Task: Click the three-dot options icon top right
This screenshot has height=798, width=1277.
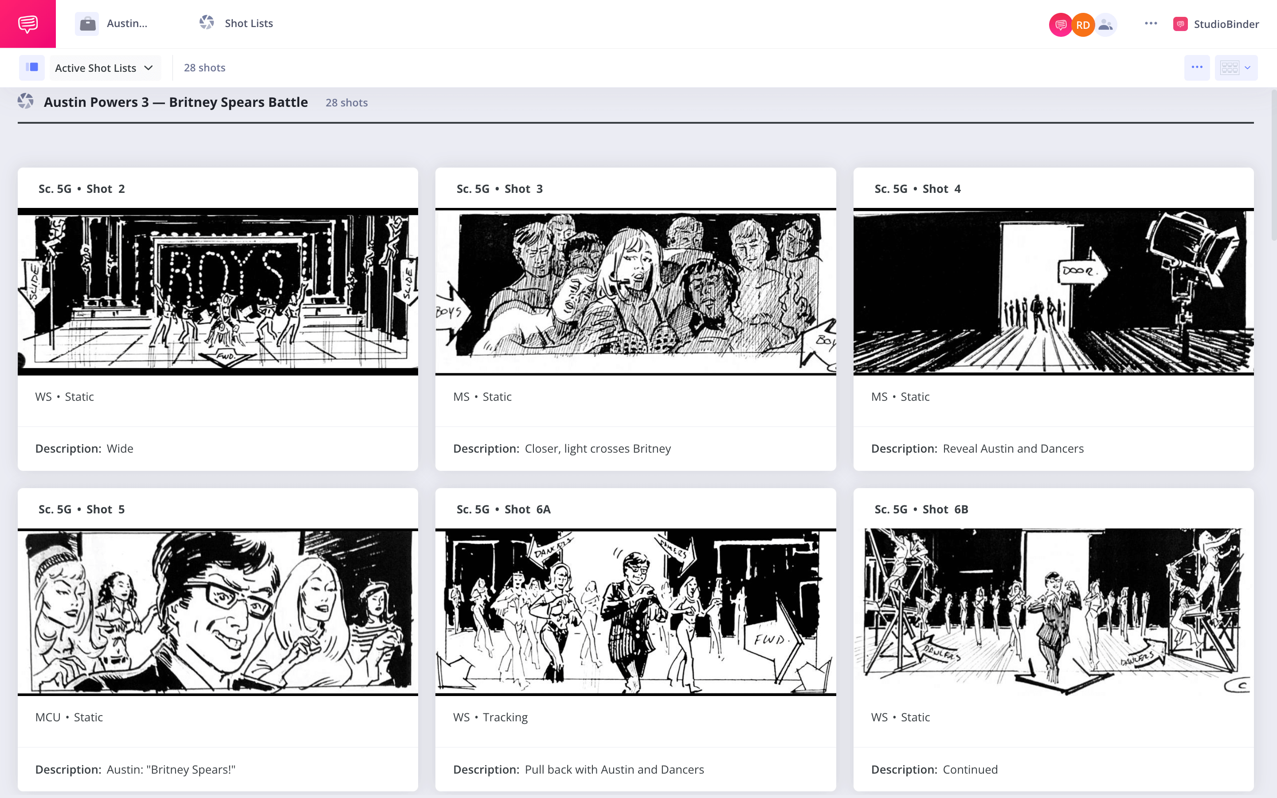Action: coord(1151,24)
